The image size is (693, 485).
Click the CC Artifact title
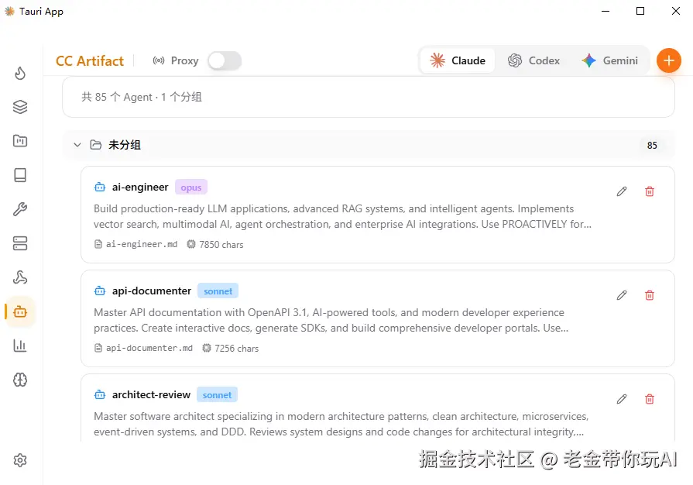(90, 61)
